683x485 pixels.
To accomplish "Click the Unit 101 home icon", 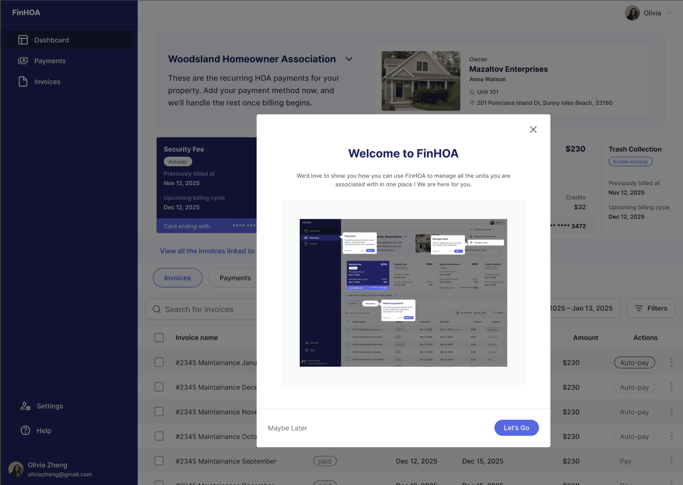I will (472, 92).
